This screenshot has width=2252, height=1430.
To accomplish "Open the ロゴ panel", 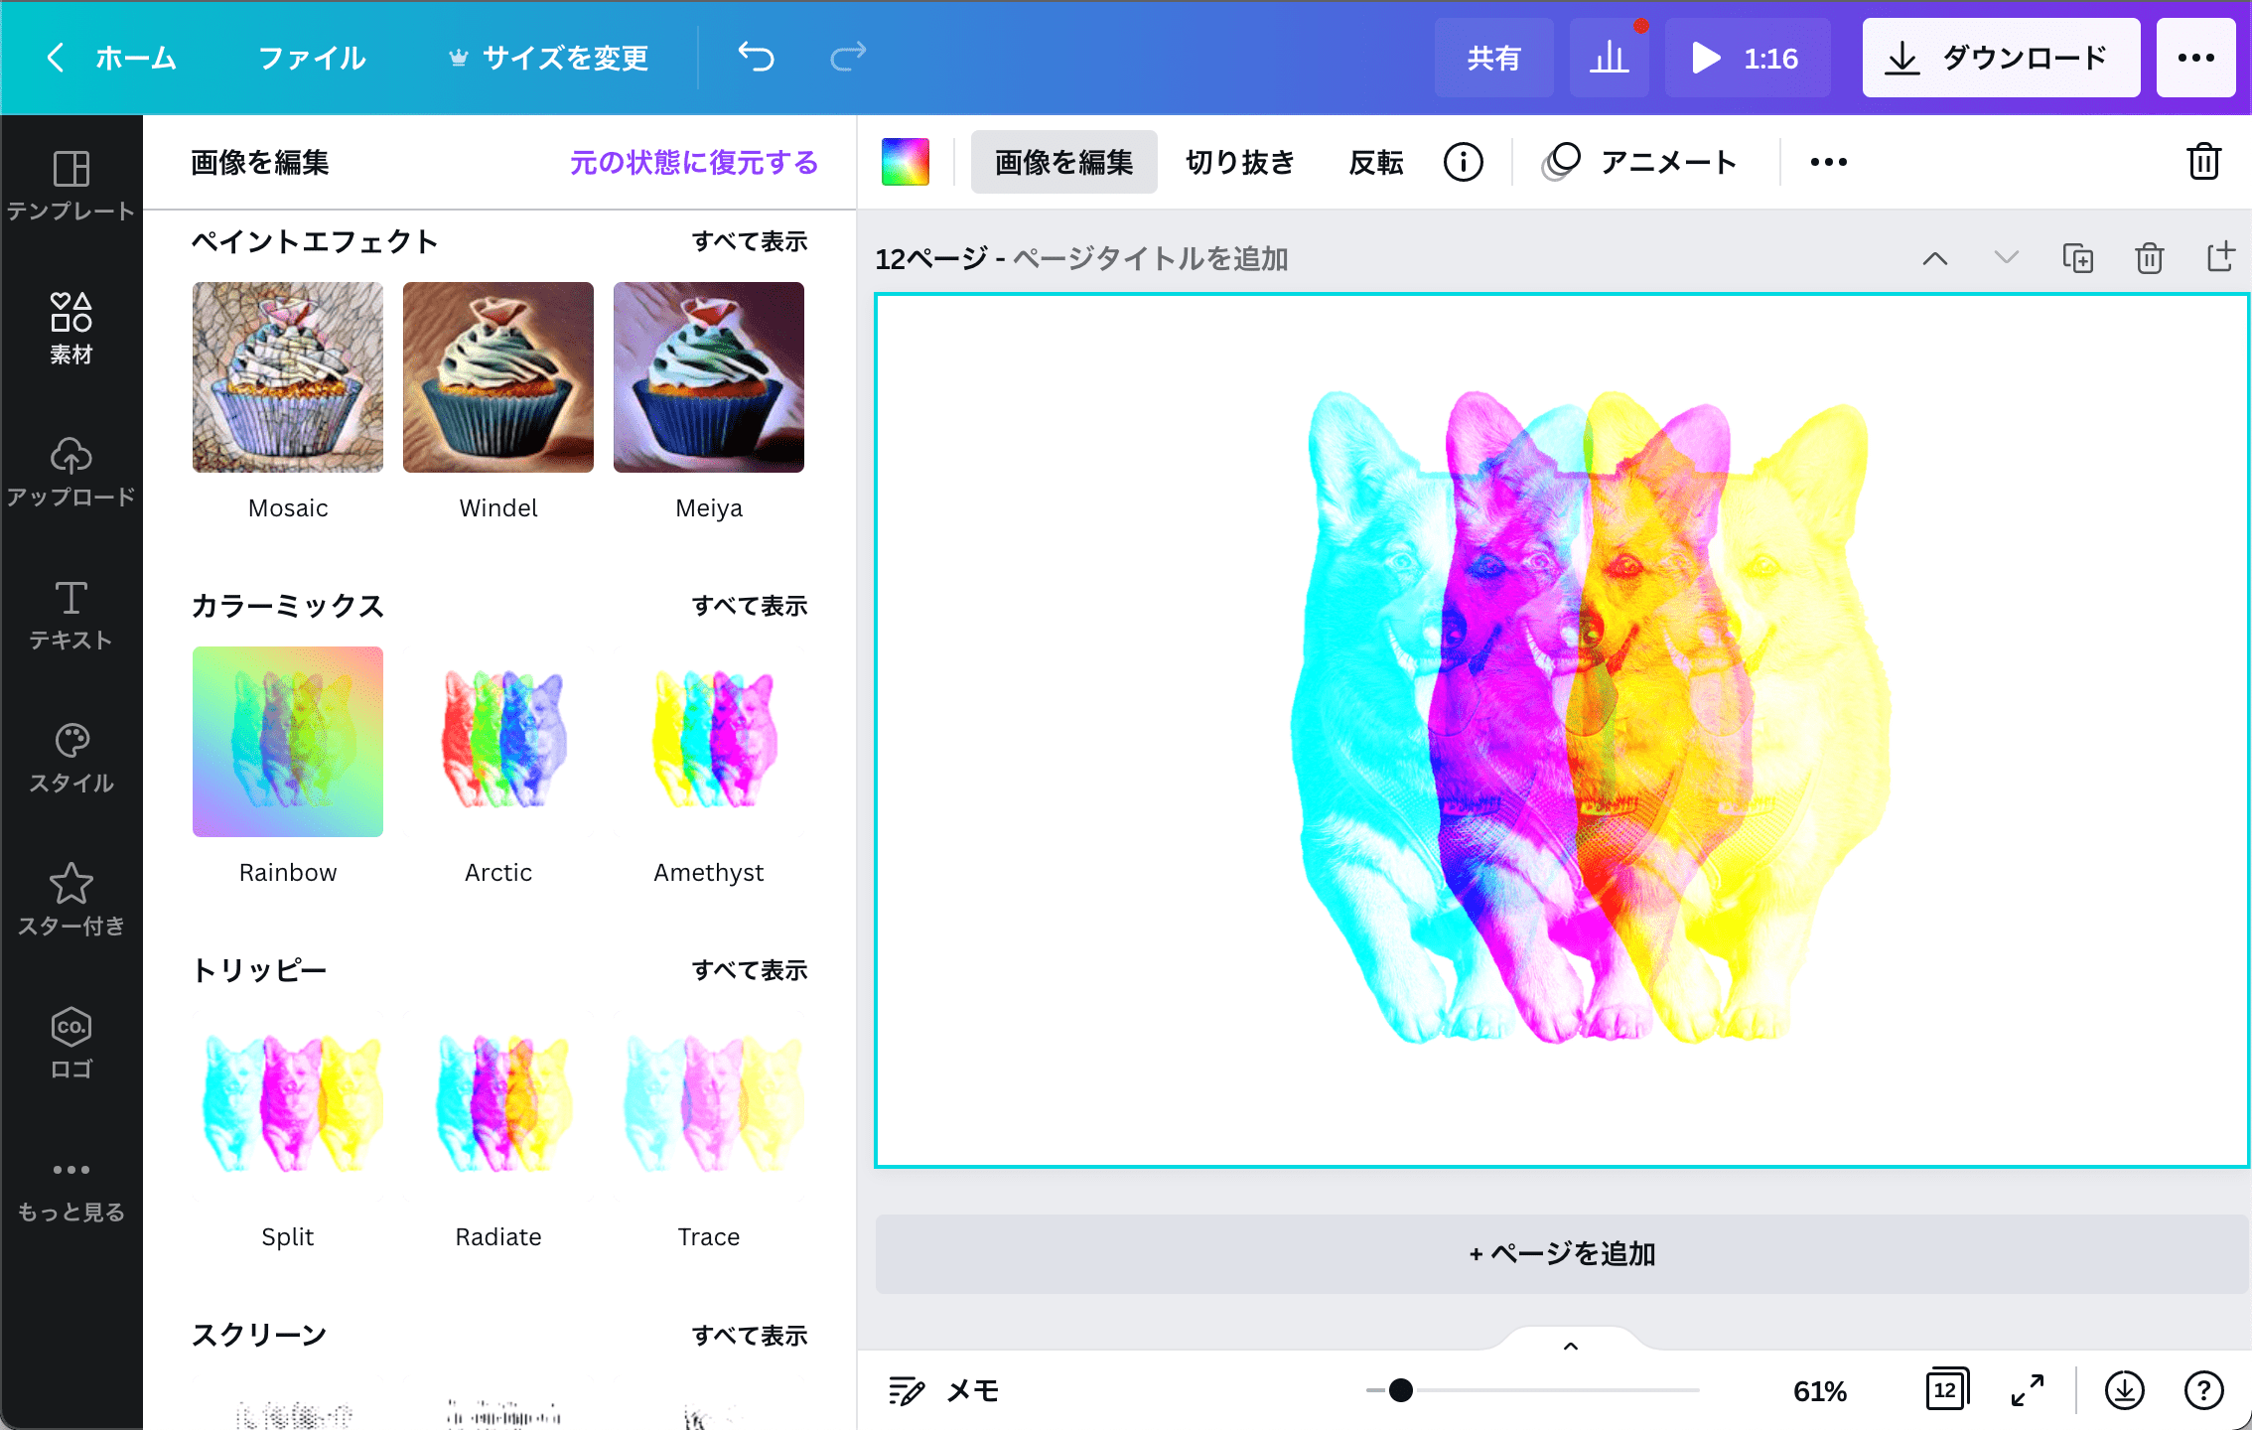I will 70,1041.
